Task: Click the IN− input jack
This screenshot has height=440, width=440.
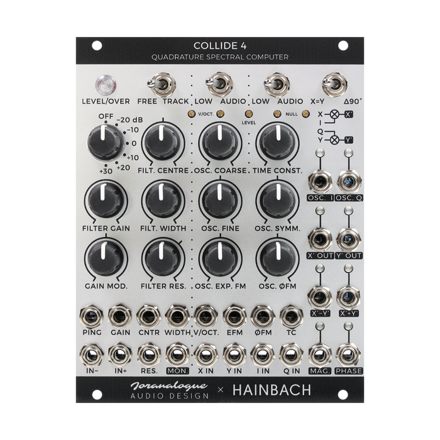Action: click(92, 355)
